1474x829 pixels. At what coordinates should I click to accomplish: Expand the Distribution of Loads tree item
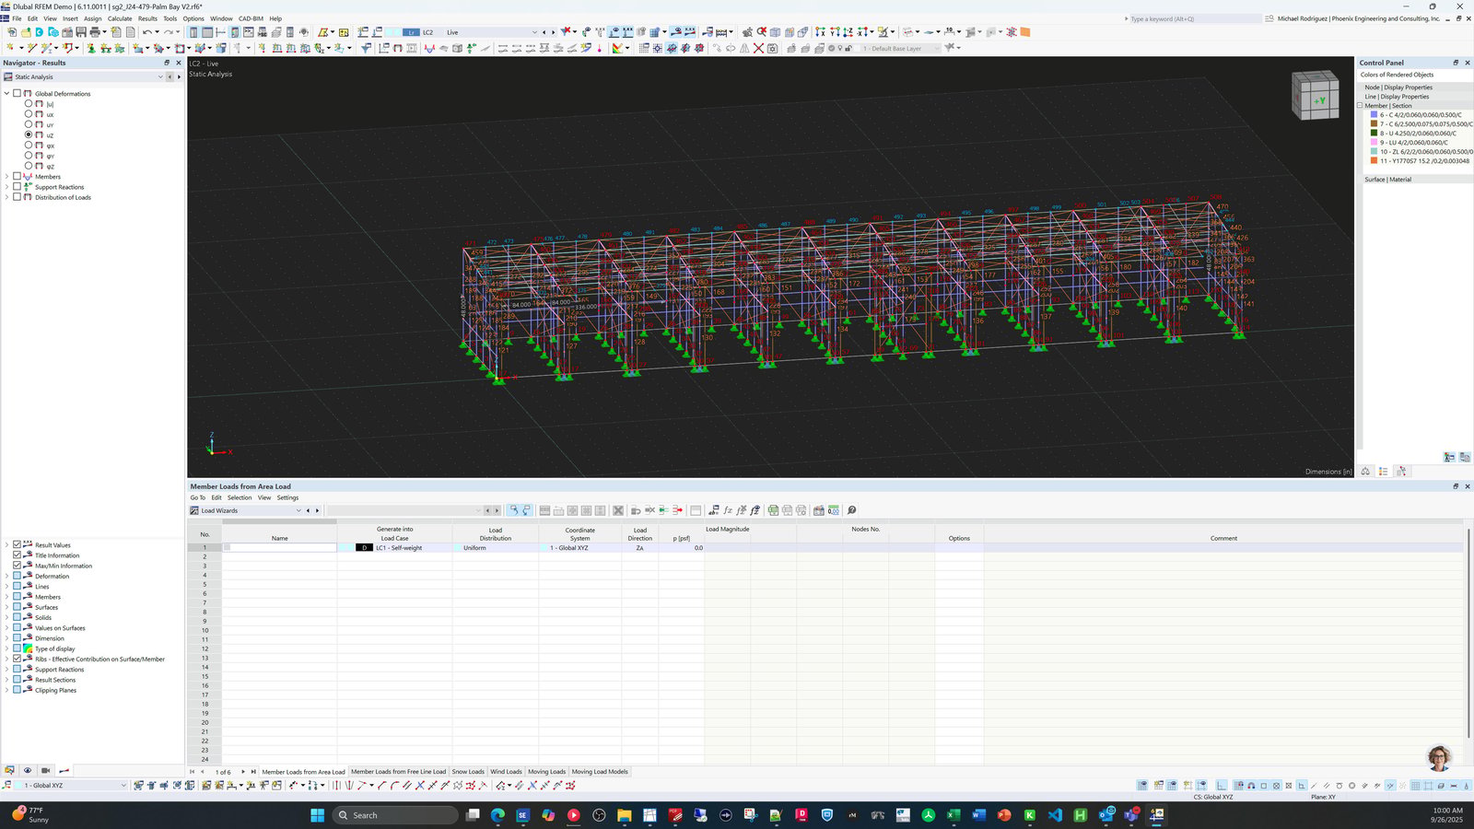[6, 197]
